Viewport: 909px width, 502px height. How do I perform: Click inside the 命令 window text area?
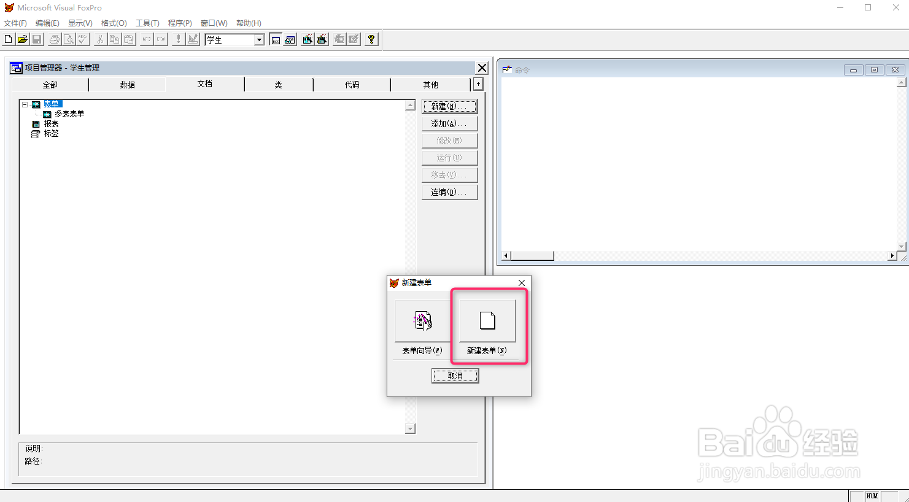(x=698, y=164)
